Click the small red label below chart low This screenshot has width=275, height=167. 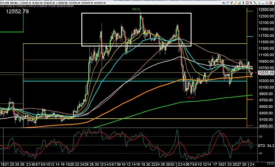pos(191,97)
